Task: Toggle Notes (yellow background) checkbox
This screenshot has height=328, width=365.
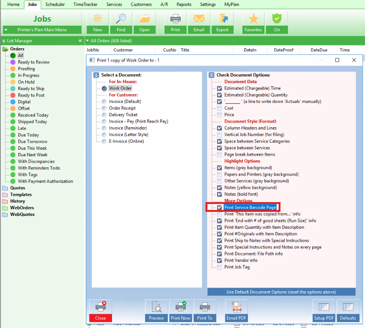Action: click(x=219, y=187)
